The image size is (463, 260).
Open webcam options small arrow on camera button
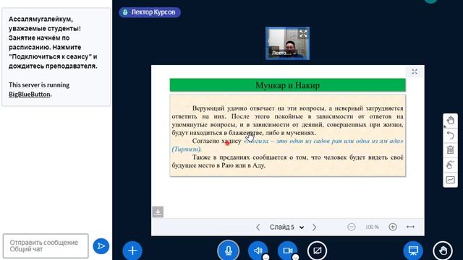pyautogui.click(x=295, y=257)
